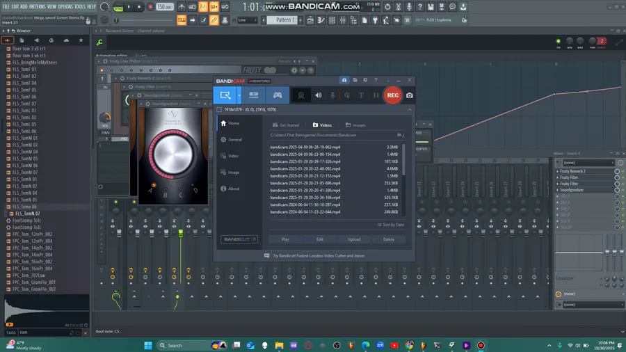Screen dimensions: 626x352
Task: Click the undo history icon in top toolbar
Action: coord(387,7)
